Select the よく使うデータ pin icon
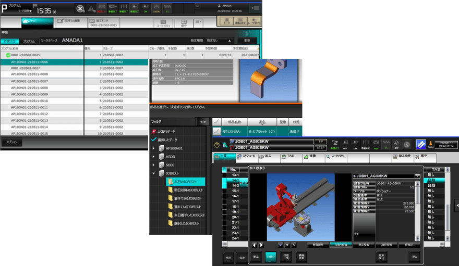The height and width of the screenshot is (266, 459). (153, 132)
